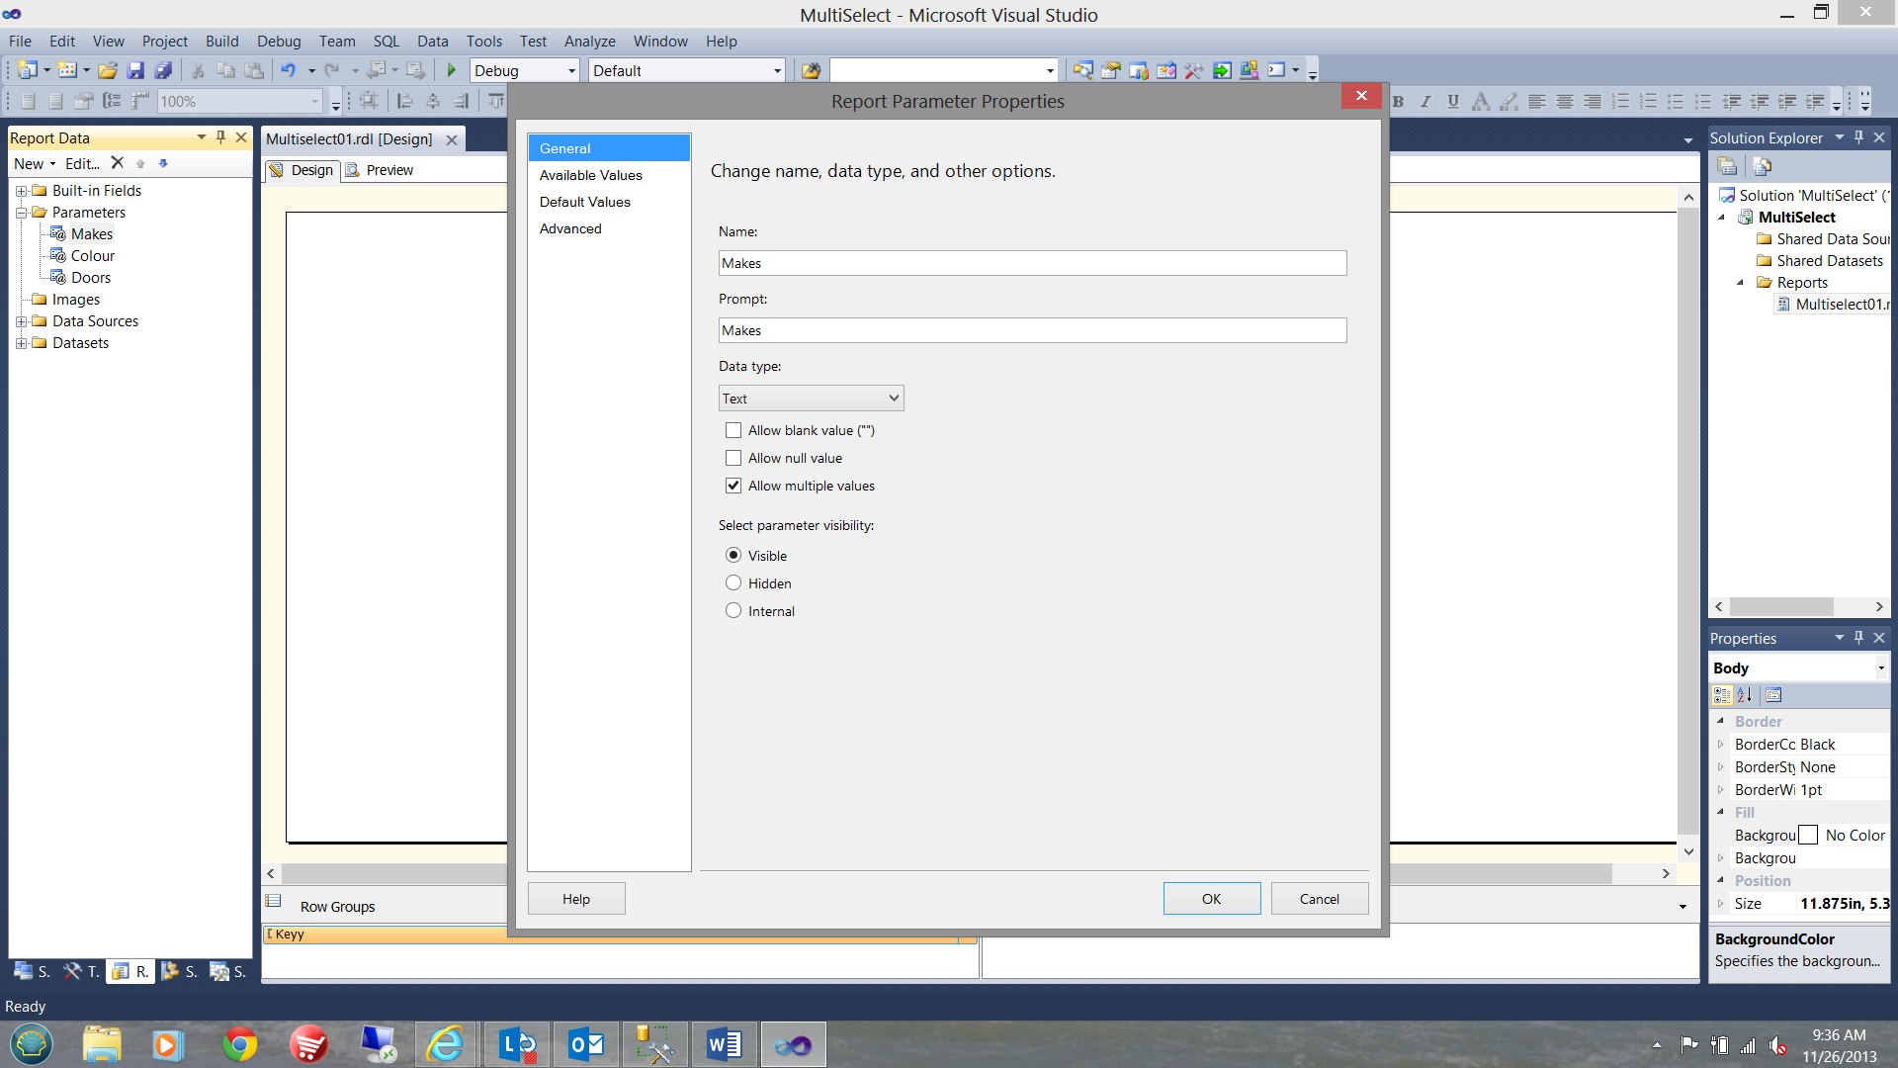Image resolution: width=1898 pixels, height=1068 pixels.
Task: Expand the Parameters tree node
Action: coord(22,212)
